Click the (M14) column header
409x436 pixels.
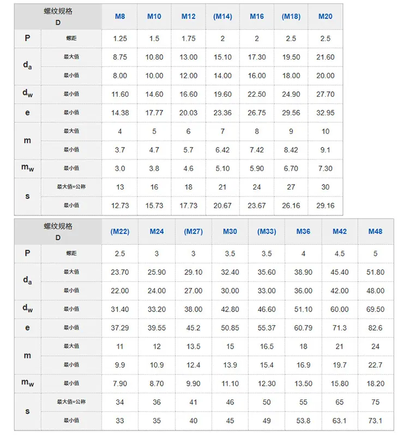(x=222, y=16)
